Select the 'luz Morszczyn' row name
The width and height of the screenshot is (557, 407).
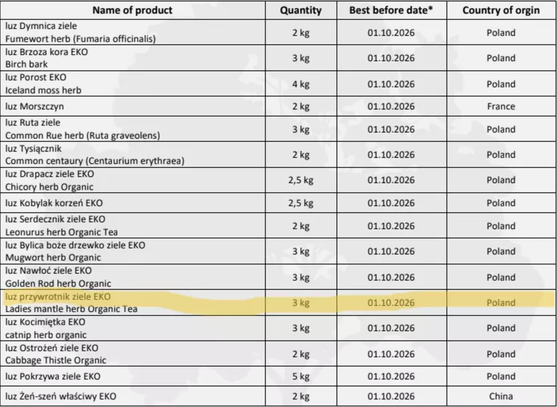(132, 106)
